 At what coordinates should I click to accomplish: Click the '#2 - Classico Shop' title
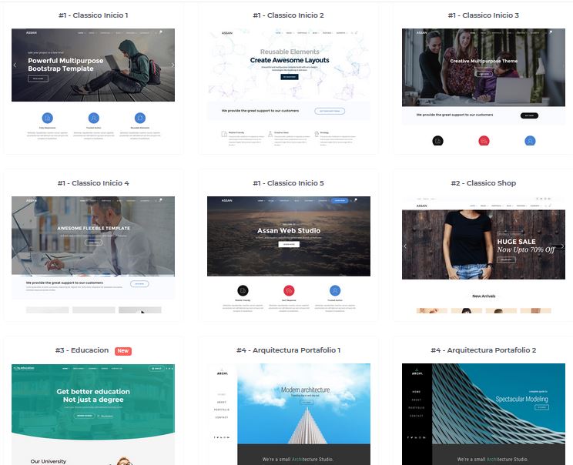click(x=483, y=183)
